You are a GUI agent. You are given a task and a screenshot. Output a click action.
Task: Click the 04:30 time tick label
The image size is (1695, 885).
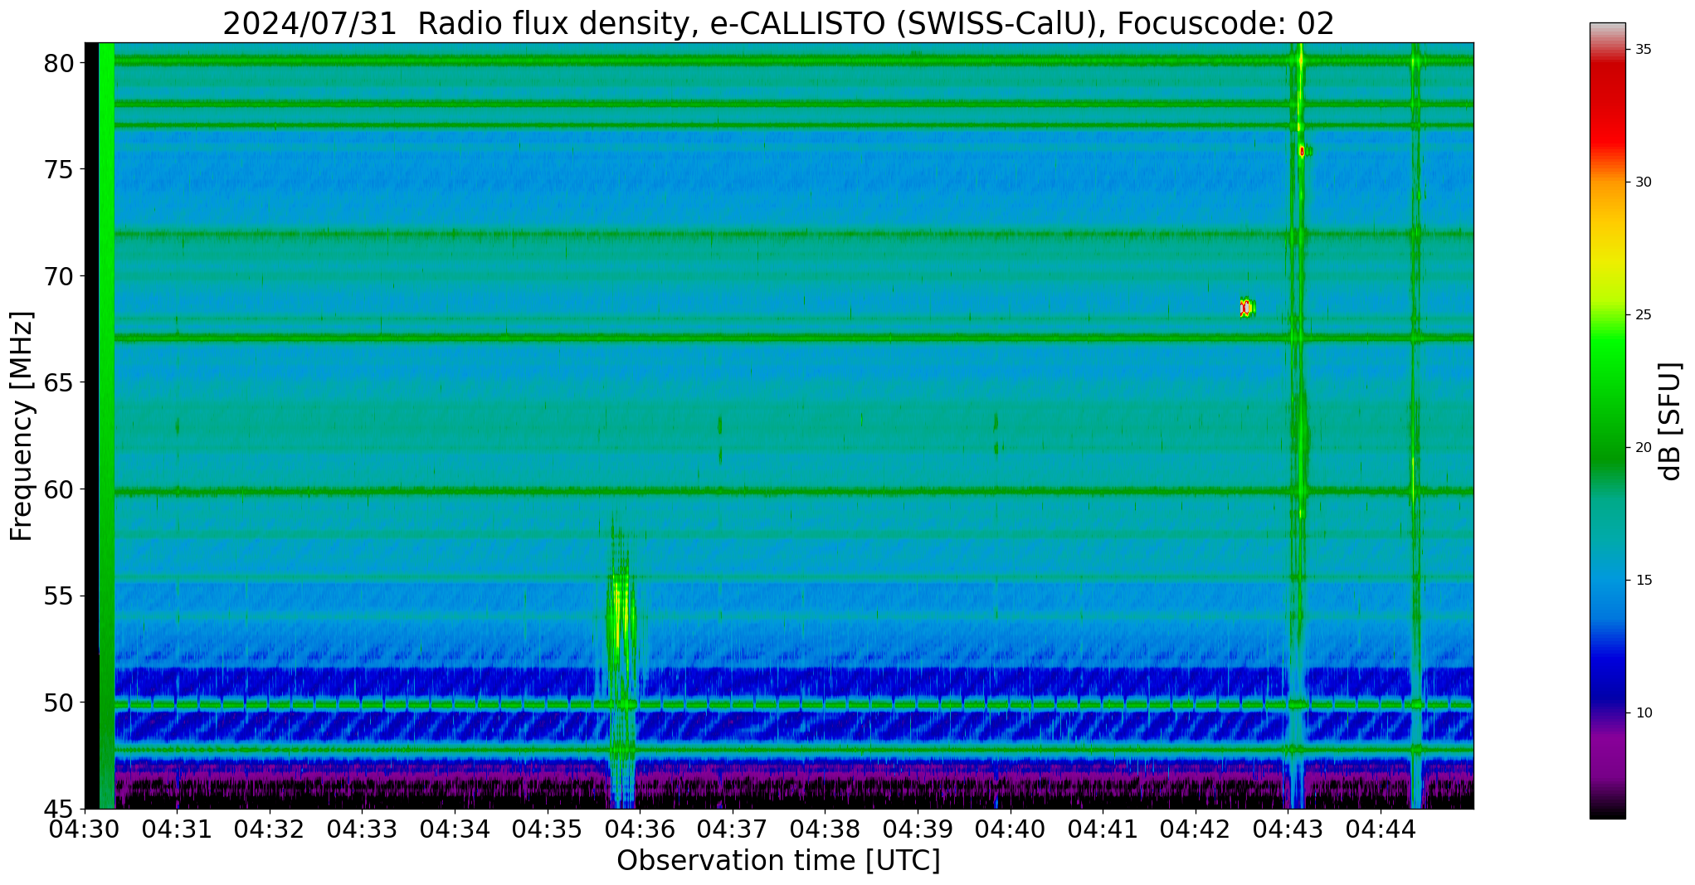tap(85, 829)
